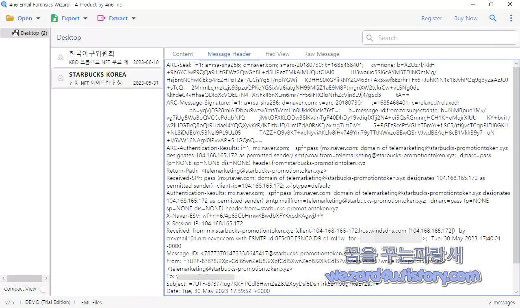The image size is (520, 308).
Task: Close the 4n6 Email Forensics Wizard window
Action: [510, 4]
